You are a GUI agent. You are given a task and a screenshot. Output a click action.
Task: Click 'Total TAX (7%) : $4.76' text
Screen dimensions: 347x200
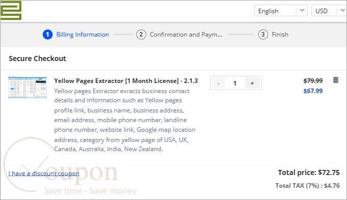click(307, 186)
